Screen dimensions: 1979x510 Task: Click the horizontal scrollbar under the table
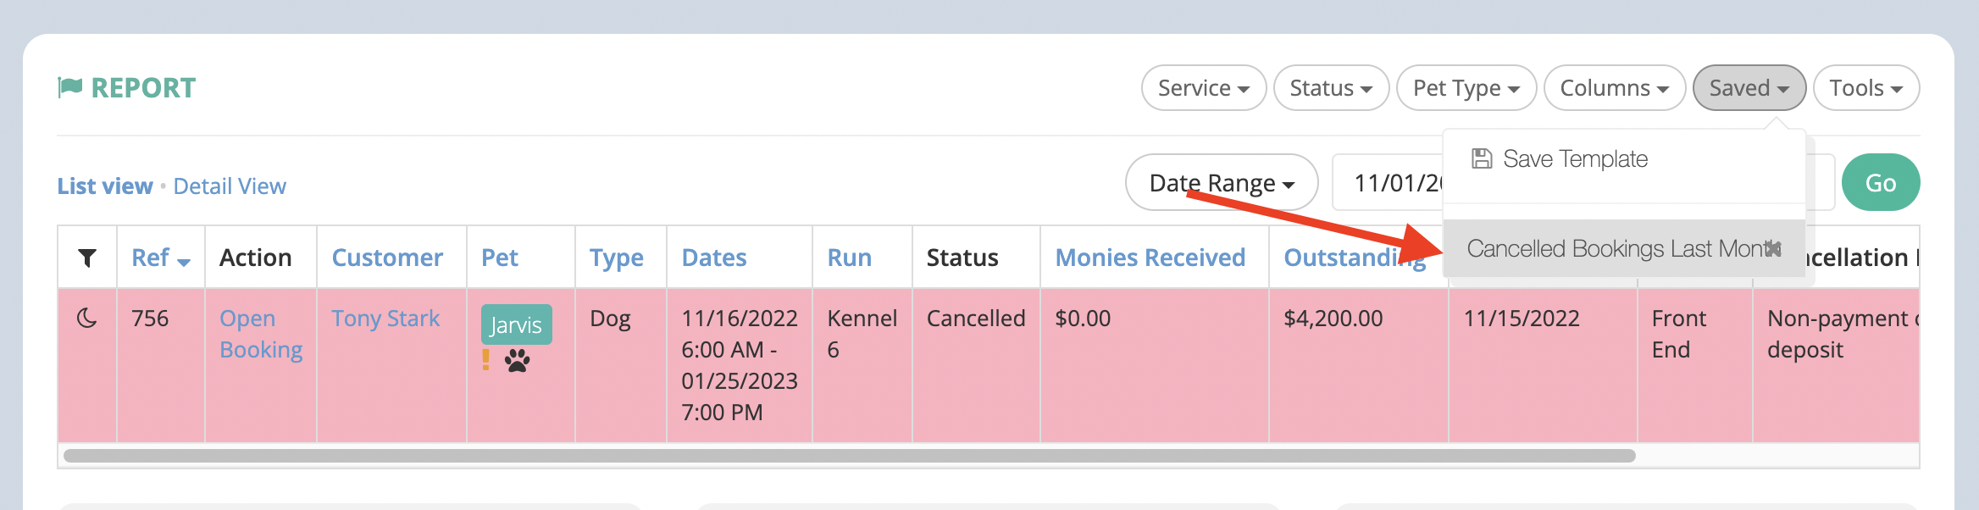click(849, 456)
